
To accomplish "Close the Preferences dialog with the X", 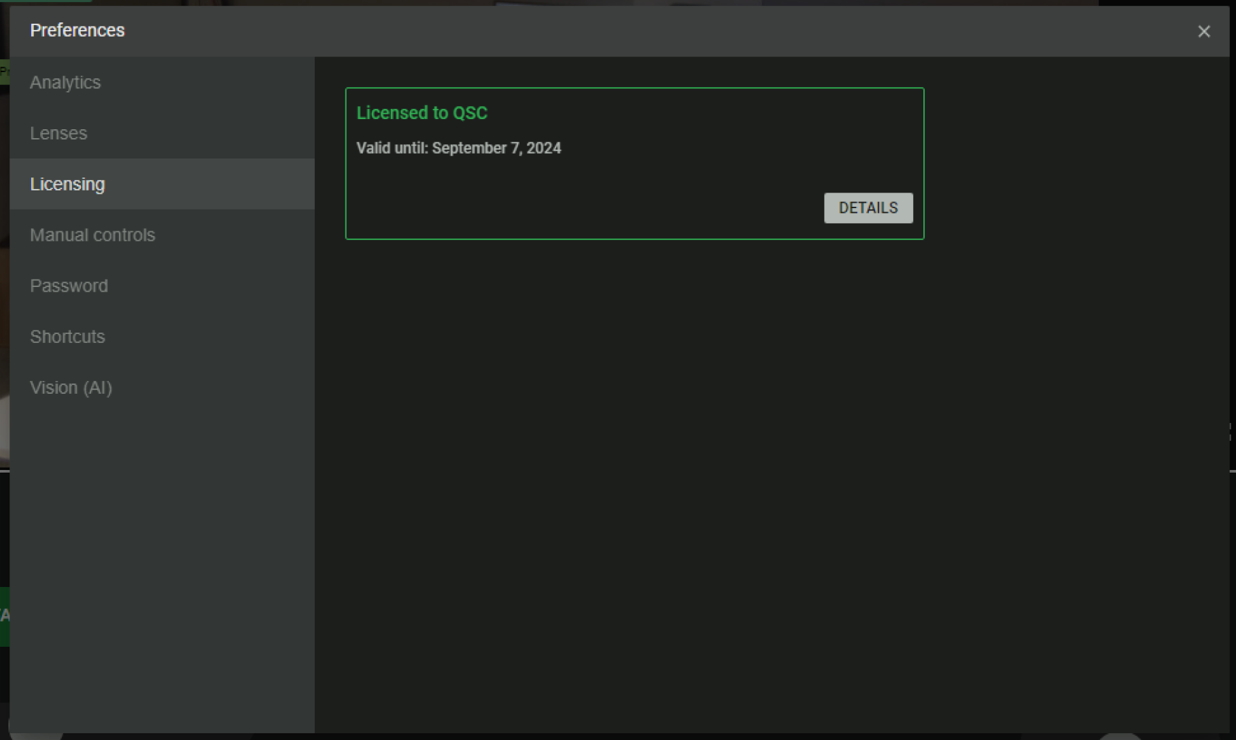I will tap(1203, 31).
